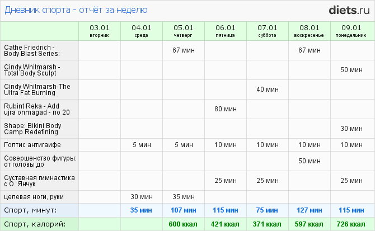The height and width of the screenshot is (231, 375).
Task: Select the 04.01 среда column header
Action: [x=141, y=31]
